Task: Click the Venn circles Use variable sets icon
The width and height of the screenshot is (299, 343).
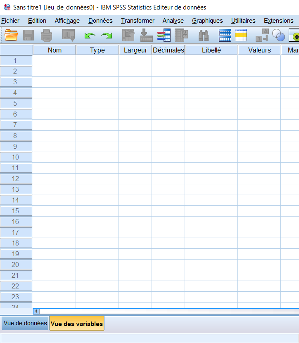Action: pos(278,35)
